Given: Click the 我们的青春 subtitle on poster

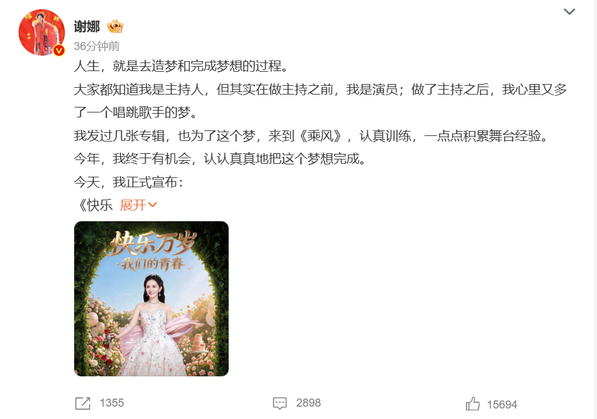Looking at the screenshot, I should [x=153, y=263].
